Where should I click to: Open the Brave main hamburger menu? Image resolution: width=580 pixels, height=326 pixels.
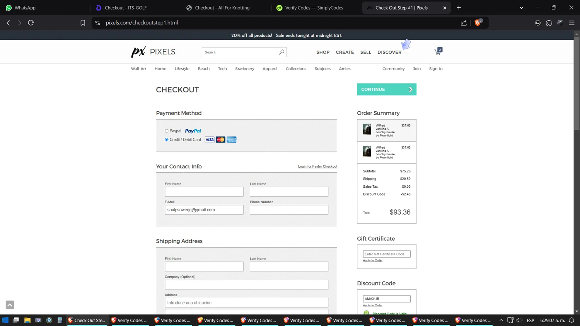571,23
